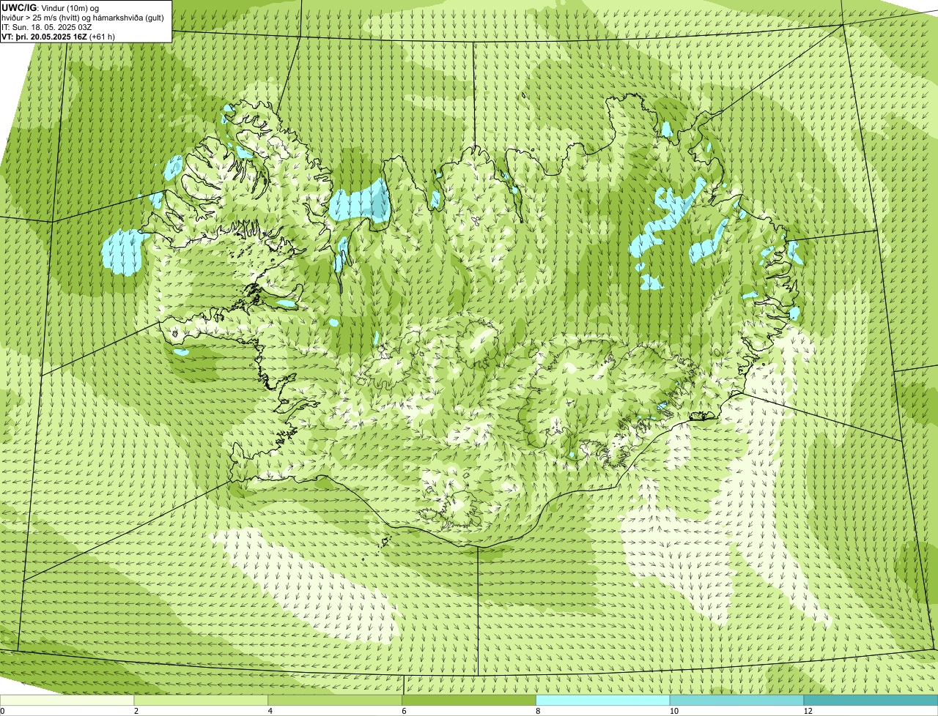This screenshot has width=938, height=716.
Task: Click the legend scale label "12"
Action: click(x=808, y=711)
